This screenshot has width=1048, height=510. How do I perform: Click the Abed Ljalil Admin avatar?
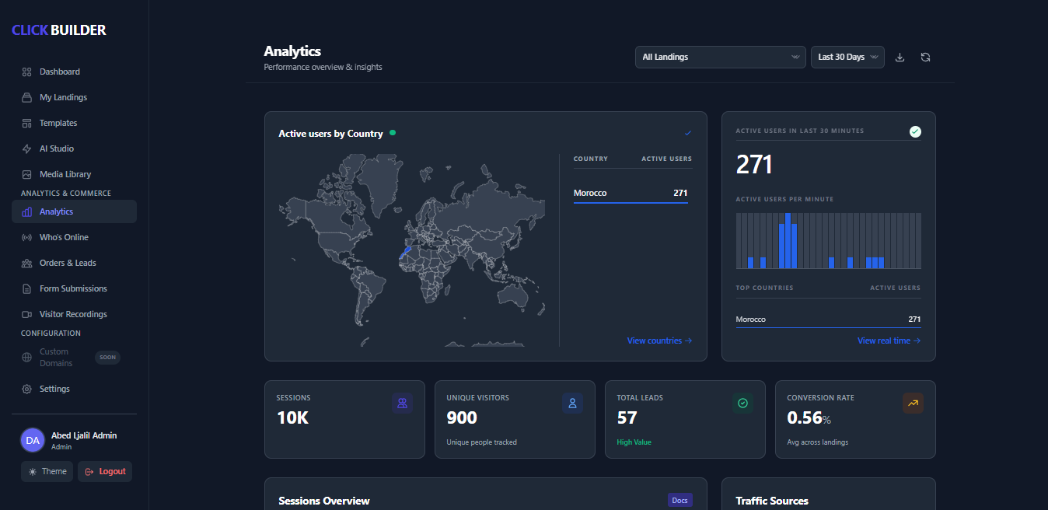coord(32,440)
